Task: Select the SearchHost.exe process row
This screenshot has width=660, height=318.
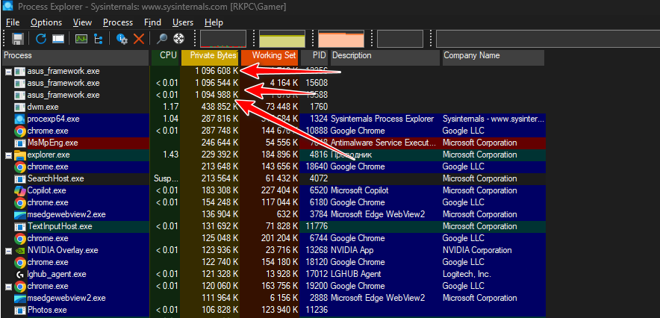Action: coord(273,178)
